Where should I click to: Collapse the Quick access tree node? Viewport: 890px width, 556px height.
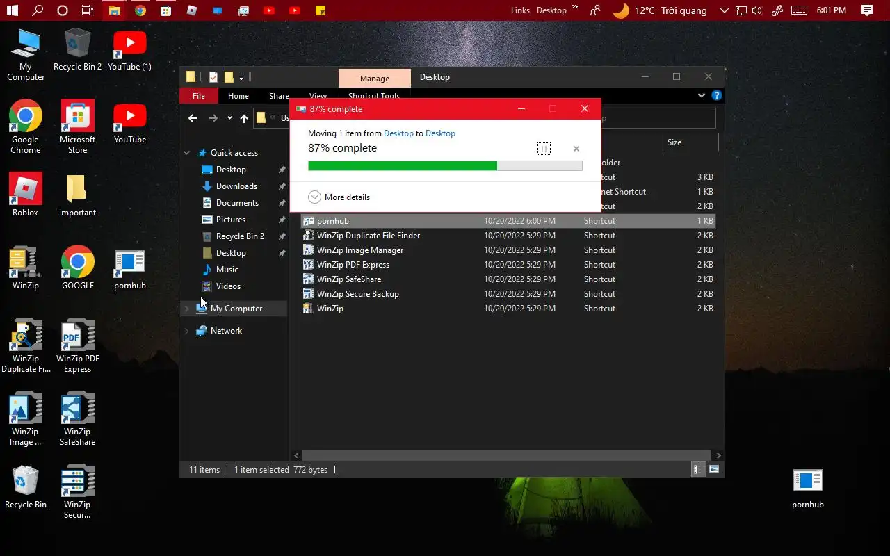186,153
